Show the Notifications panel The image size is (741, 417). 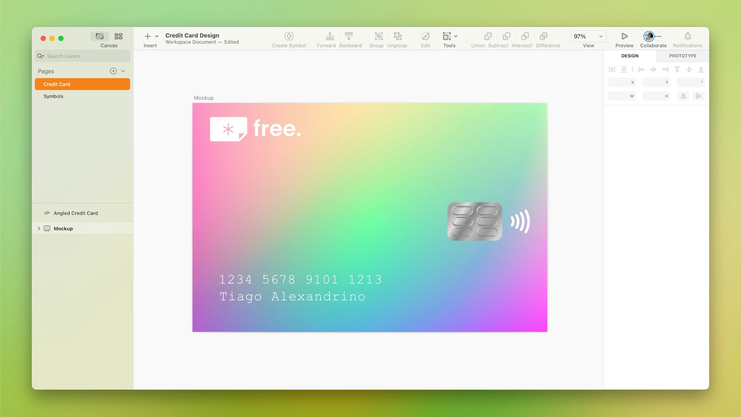coord(688,38)
